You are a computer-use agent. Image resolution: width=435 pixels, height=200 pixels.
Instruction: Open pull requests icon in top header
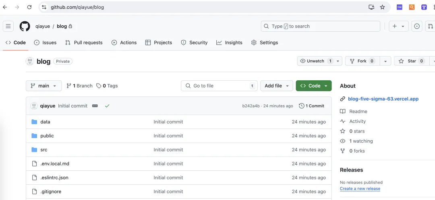[x=430, y=26]
